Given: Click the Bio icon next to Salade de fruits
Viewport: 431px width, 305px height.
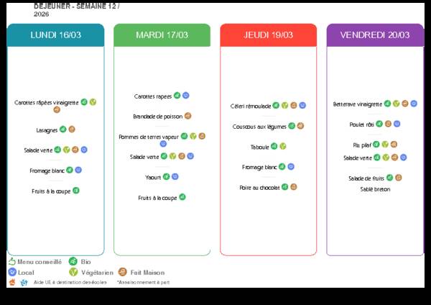Looking at the screenshot, I should click(389, 177).
